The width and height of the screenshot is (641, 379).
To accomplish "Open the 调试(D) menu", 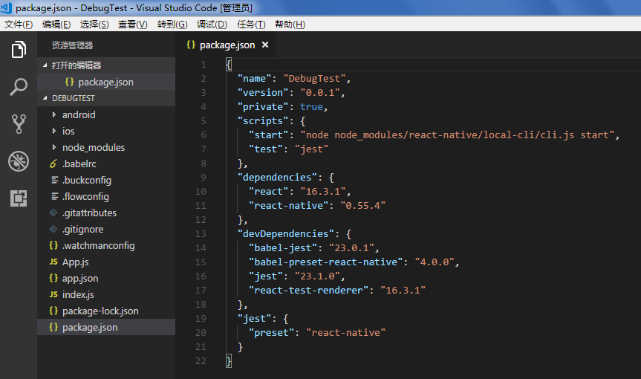I will pyautogui.click(x=212, y=24).
